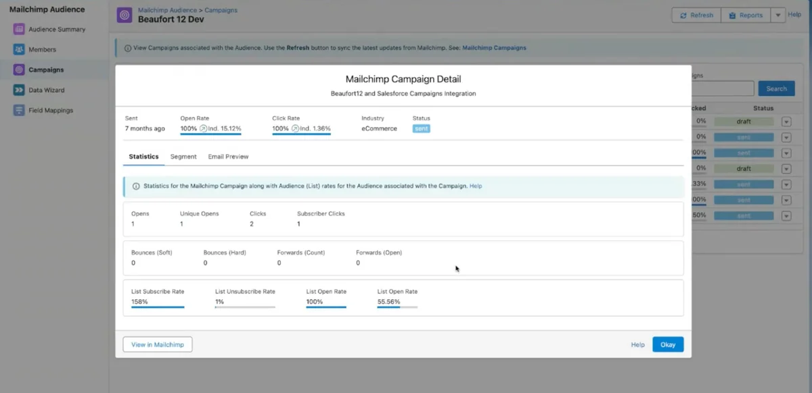Image resolution: width=812 pixels, height=393 pixels.
Task: Click the Status column header
Action: coord(763,108)
